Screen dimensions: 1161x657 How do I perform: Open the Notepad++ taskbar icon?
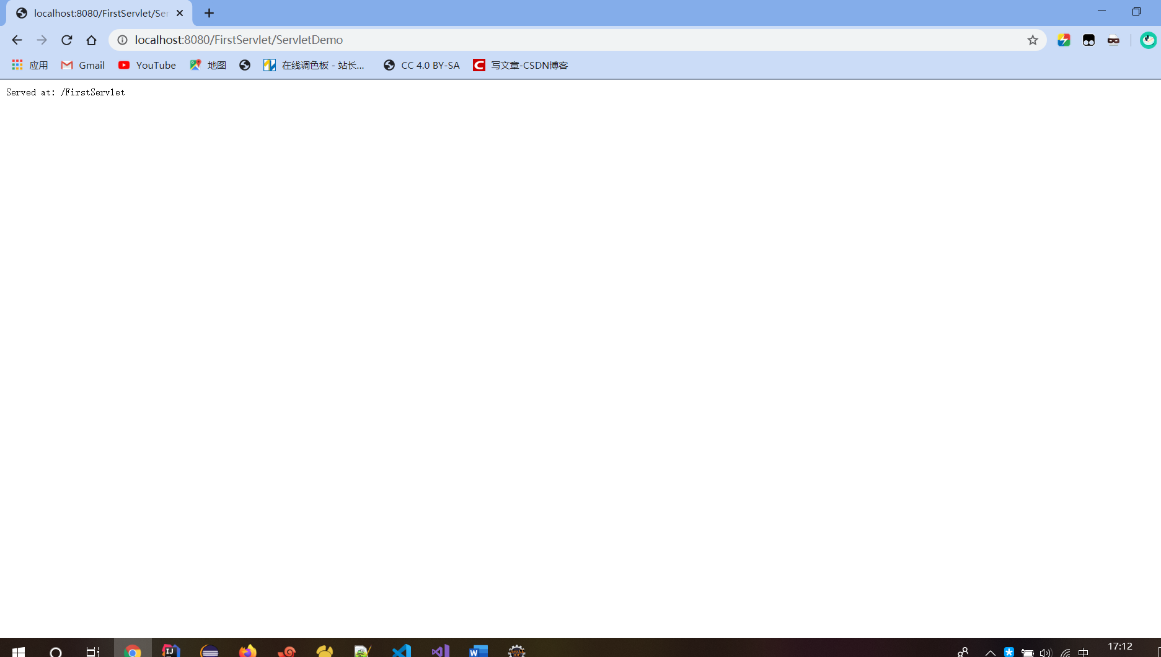[363, 651]
